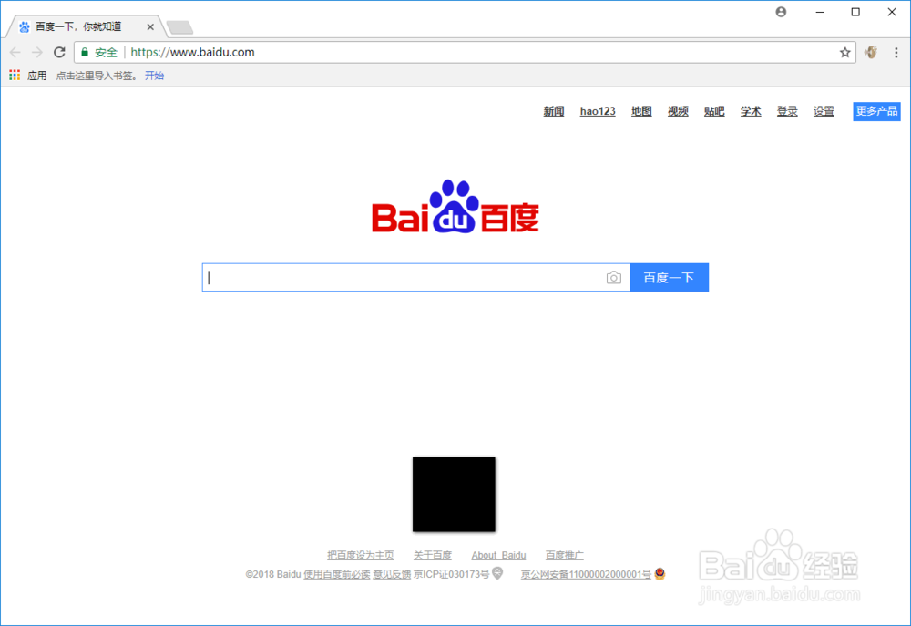Click the 百度一下 search button
The height and width of the screenshot is (626, 911).
(x=670, y=278)
